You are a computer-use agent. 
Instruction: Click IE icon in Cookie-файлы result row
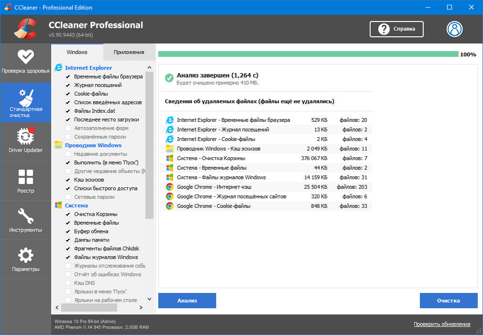pos(170,139)
